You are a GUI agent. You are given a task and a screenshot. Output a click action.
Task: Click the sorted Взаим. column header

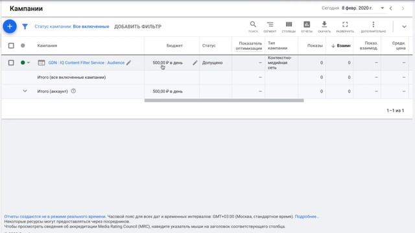(x=341, y=45)
